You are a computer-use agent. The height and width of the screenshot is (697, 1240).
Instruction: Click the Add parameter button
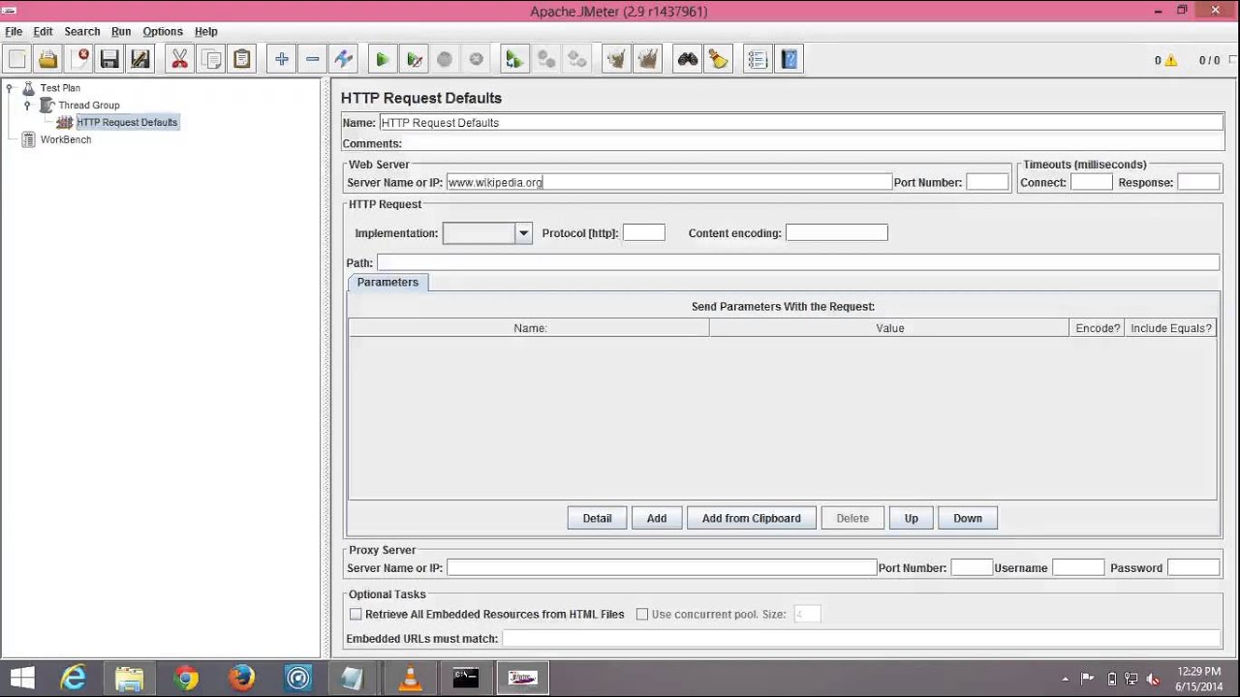(x=657, y=518)
